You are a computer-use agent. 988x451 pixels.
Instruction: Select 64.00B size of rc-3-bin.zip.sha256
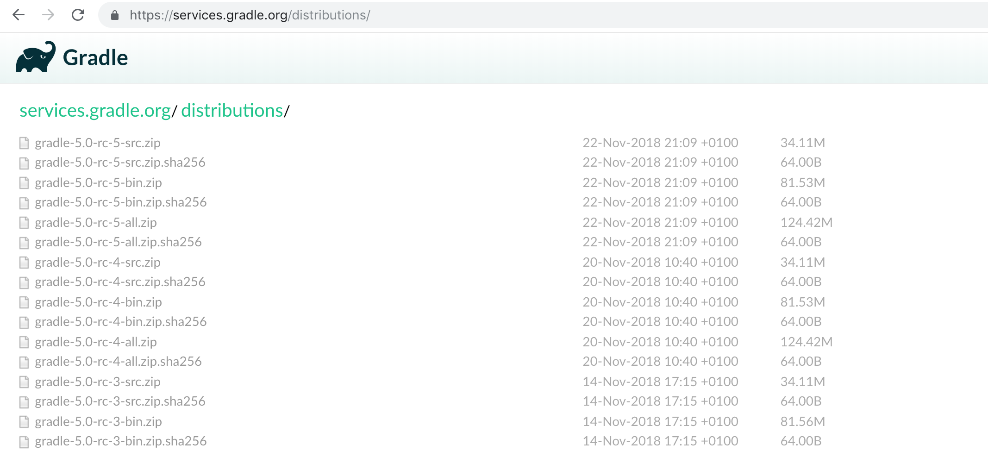801,441
